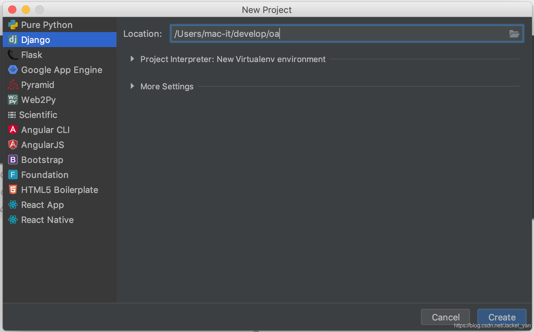Pick Web2Py project type
Screen dimensions: 534x332
38,100
